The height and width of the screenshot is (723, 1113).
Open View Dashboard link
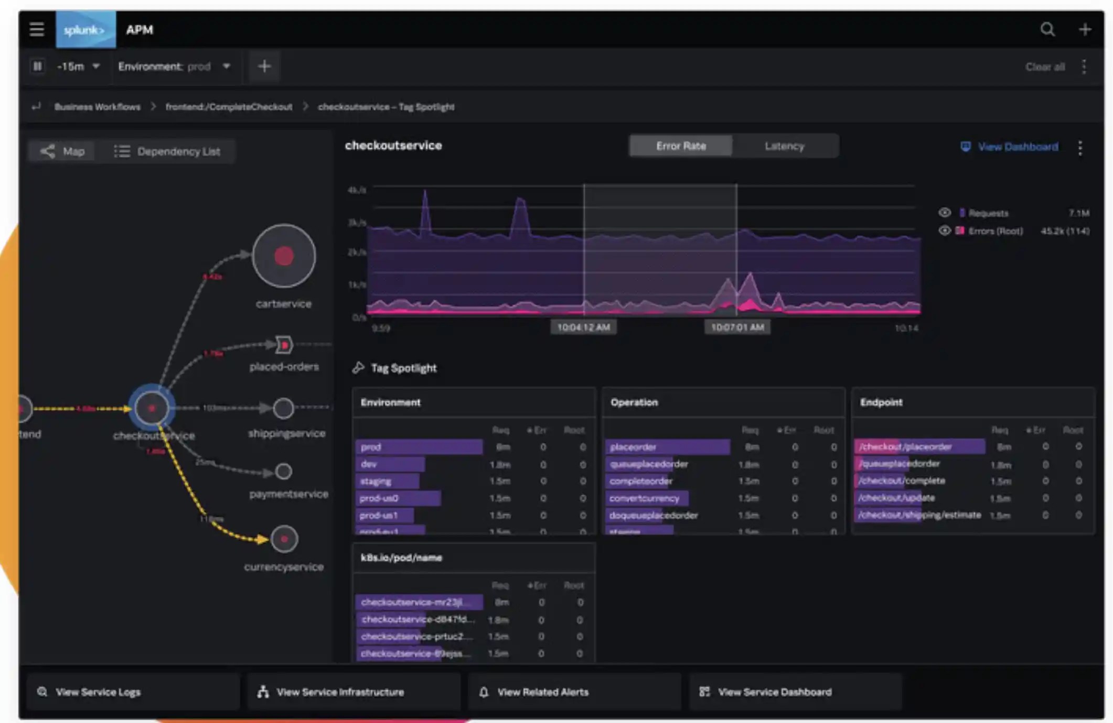coord(1019,147)
